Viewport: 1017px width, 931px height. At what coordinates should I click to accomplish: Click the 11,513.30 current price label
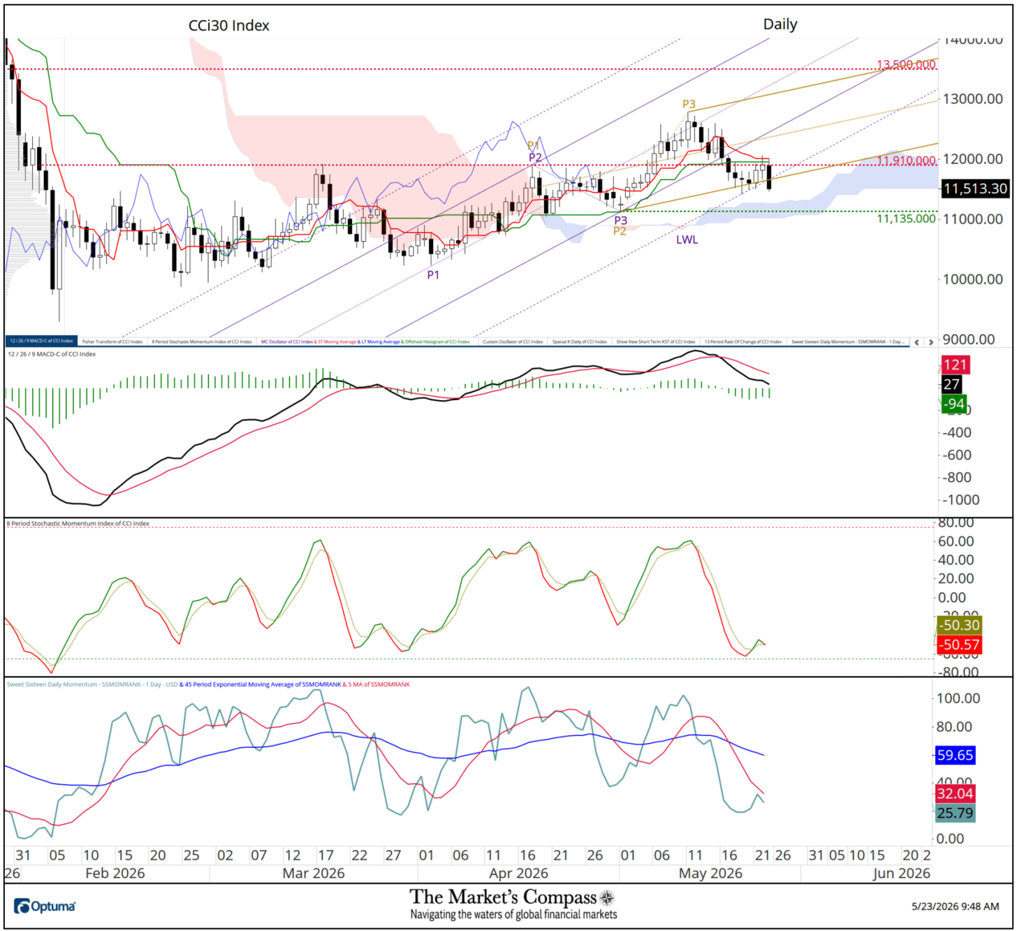pyautogui.click(x=975, y=189)
